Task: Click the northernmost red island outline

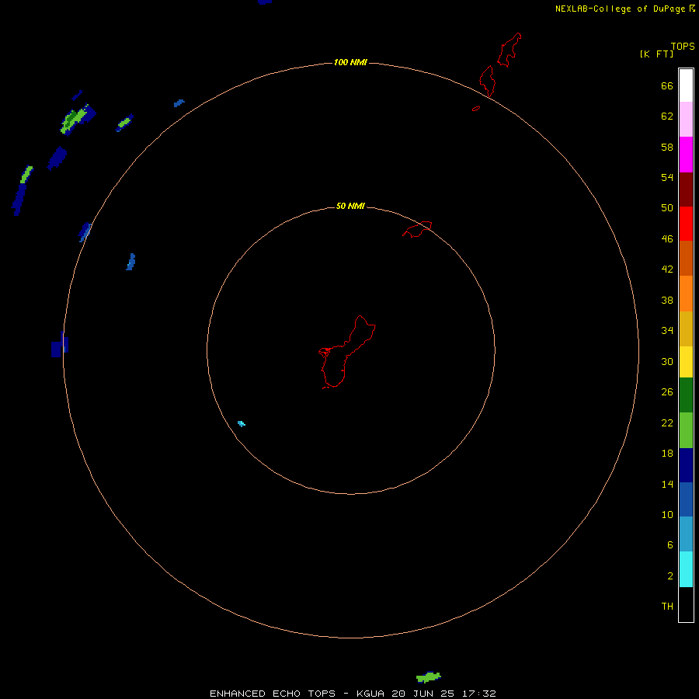Action: (x=509, y=50)
